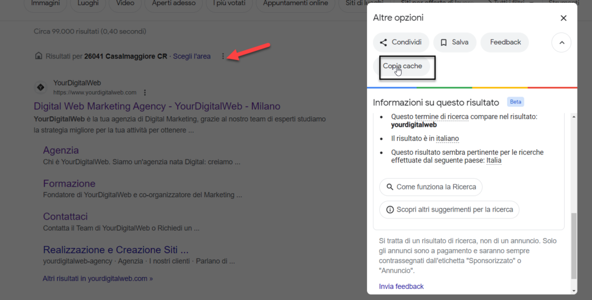Open the Digital Web Marketing Agency result title
Screen dimensions: 592x300
(x=157, y=106)
